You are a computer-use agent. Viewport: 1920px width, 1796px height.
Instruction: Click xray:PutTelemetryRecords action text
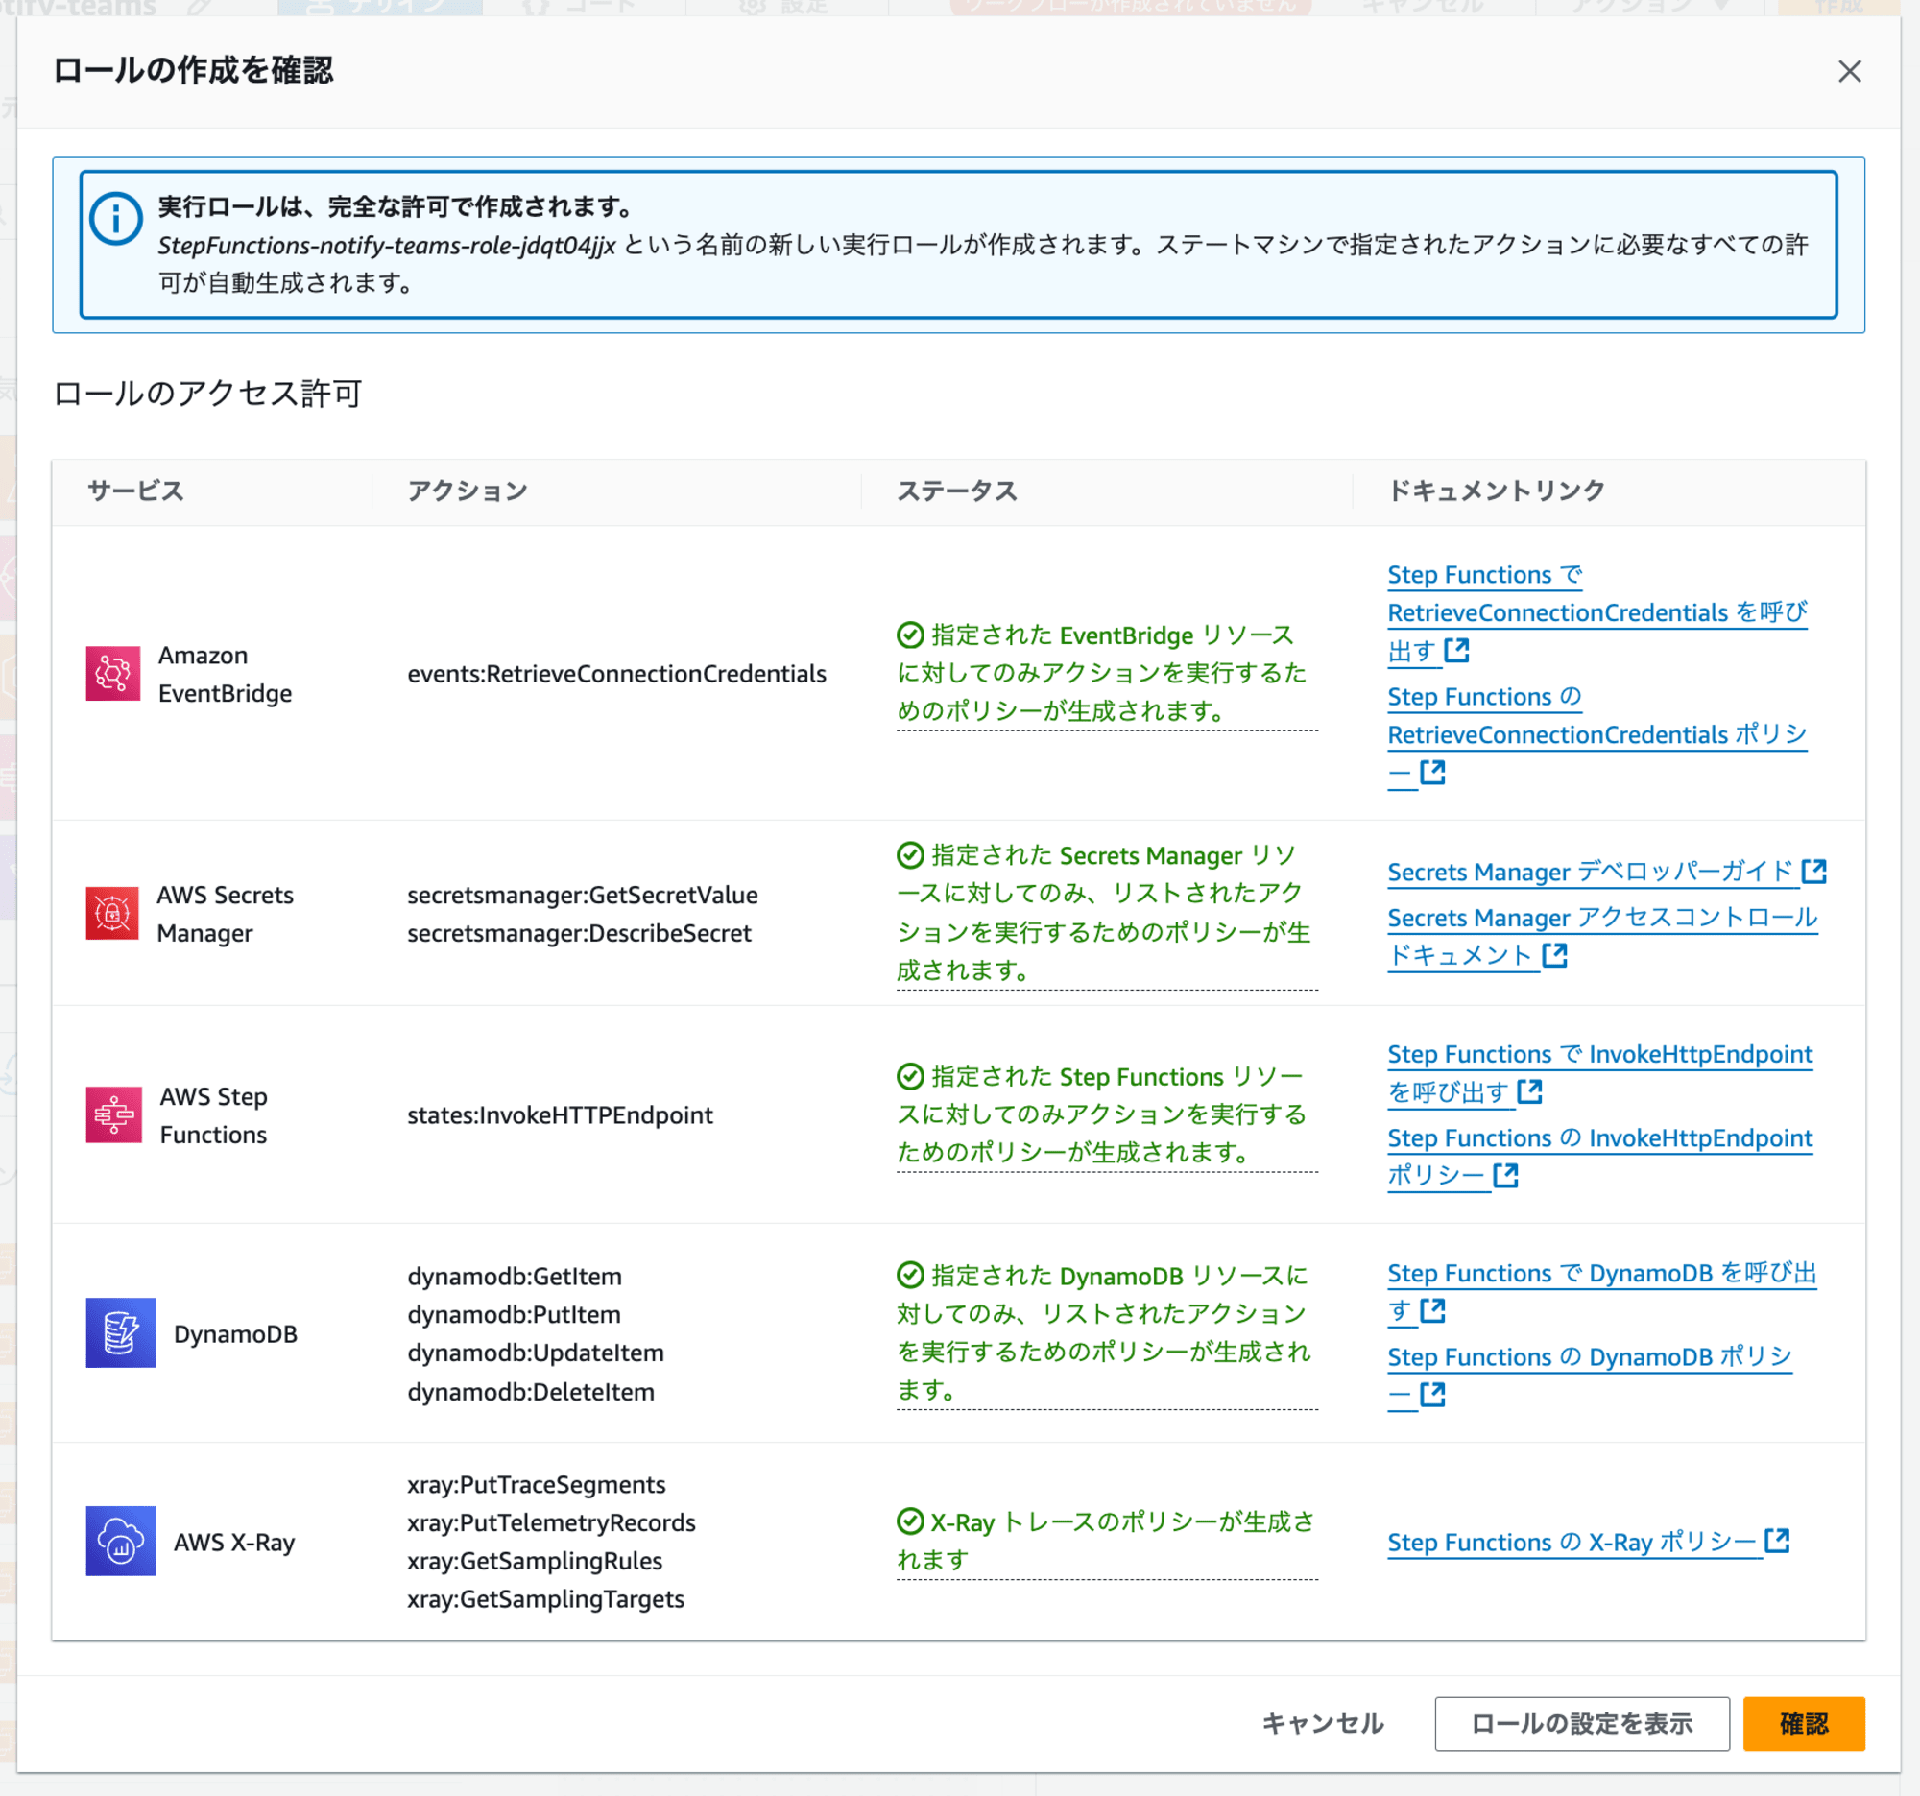click(550, 1521)
